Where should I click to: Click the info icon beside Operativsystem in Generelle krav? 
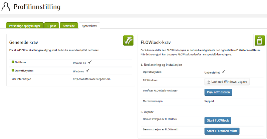(13, 70)
